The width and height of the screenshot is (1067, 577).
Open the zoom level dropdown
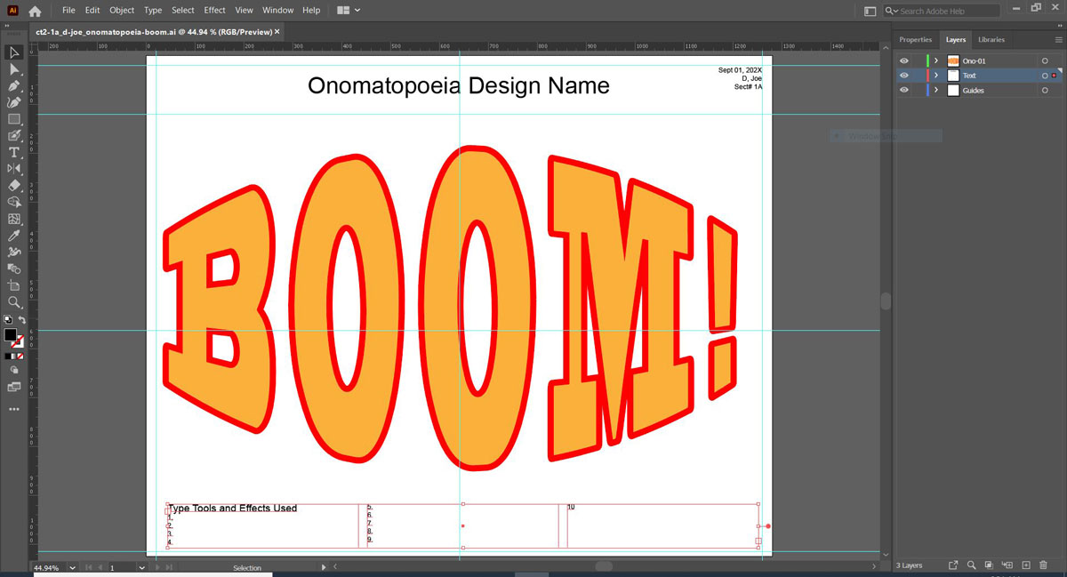[x=72, y=567]
